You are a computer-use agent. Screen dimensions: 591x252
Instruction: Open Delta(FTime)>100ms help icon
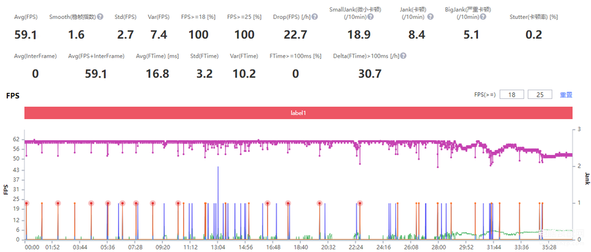403,56
